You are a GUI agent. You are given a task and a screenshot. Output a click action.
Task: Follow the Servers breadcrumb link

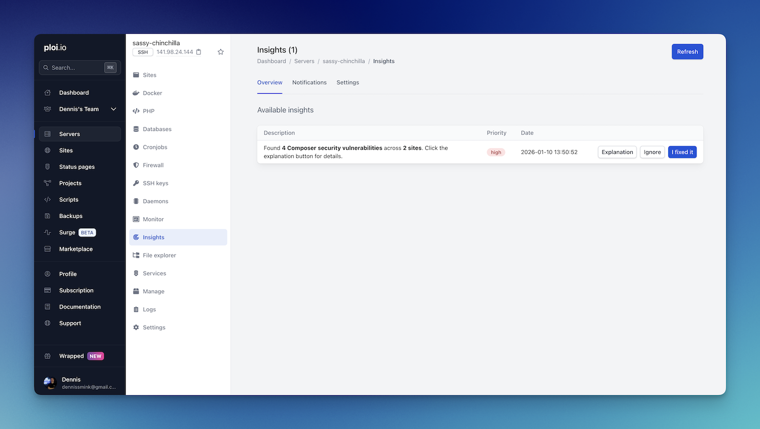(304, 61)
